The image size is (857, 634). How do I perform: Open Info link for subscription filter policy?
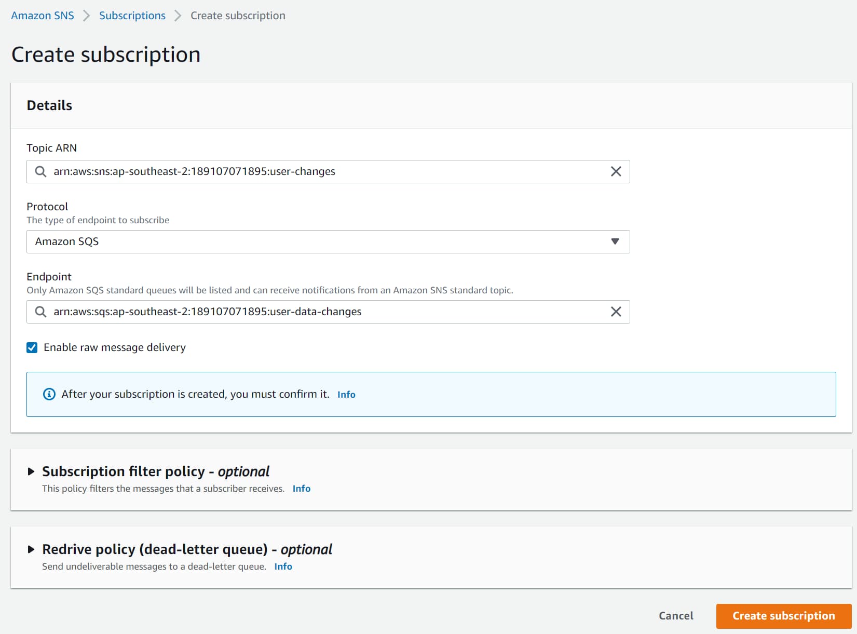point(301,489)
